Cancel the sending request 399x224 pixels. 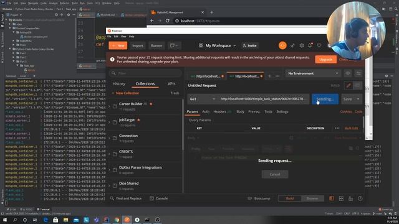(275, 174)
